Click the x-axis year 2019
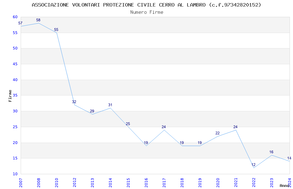 click(200, 183)
